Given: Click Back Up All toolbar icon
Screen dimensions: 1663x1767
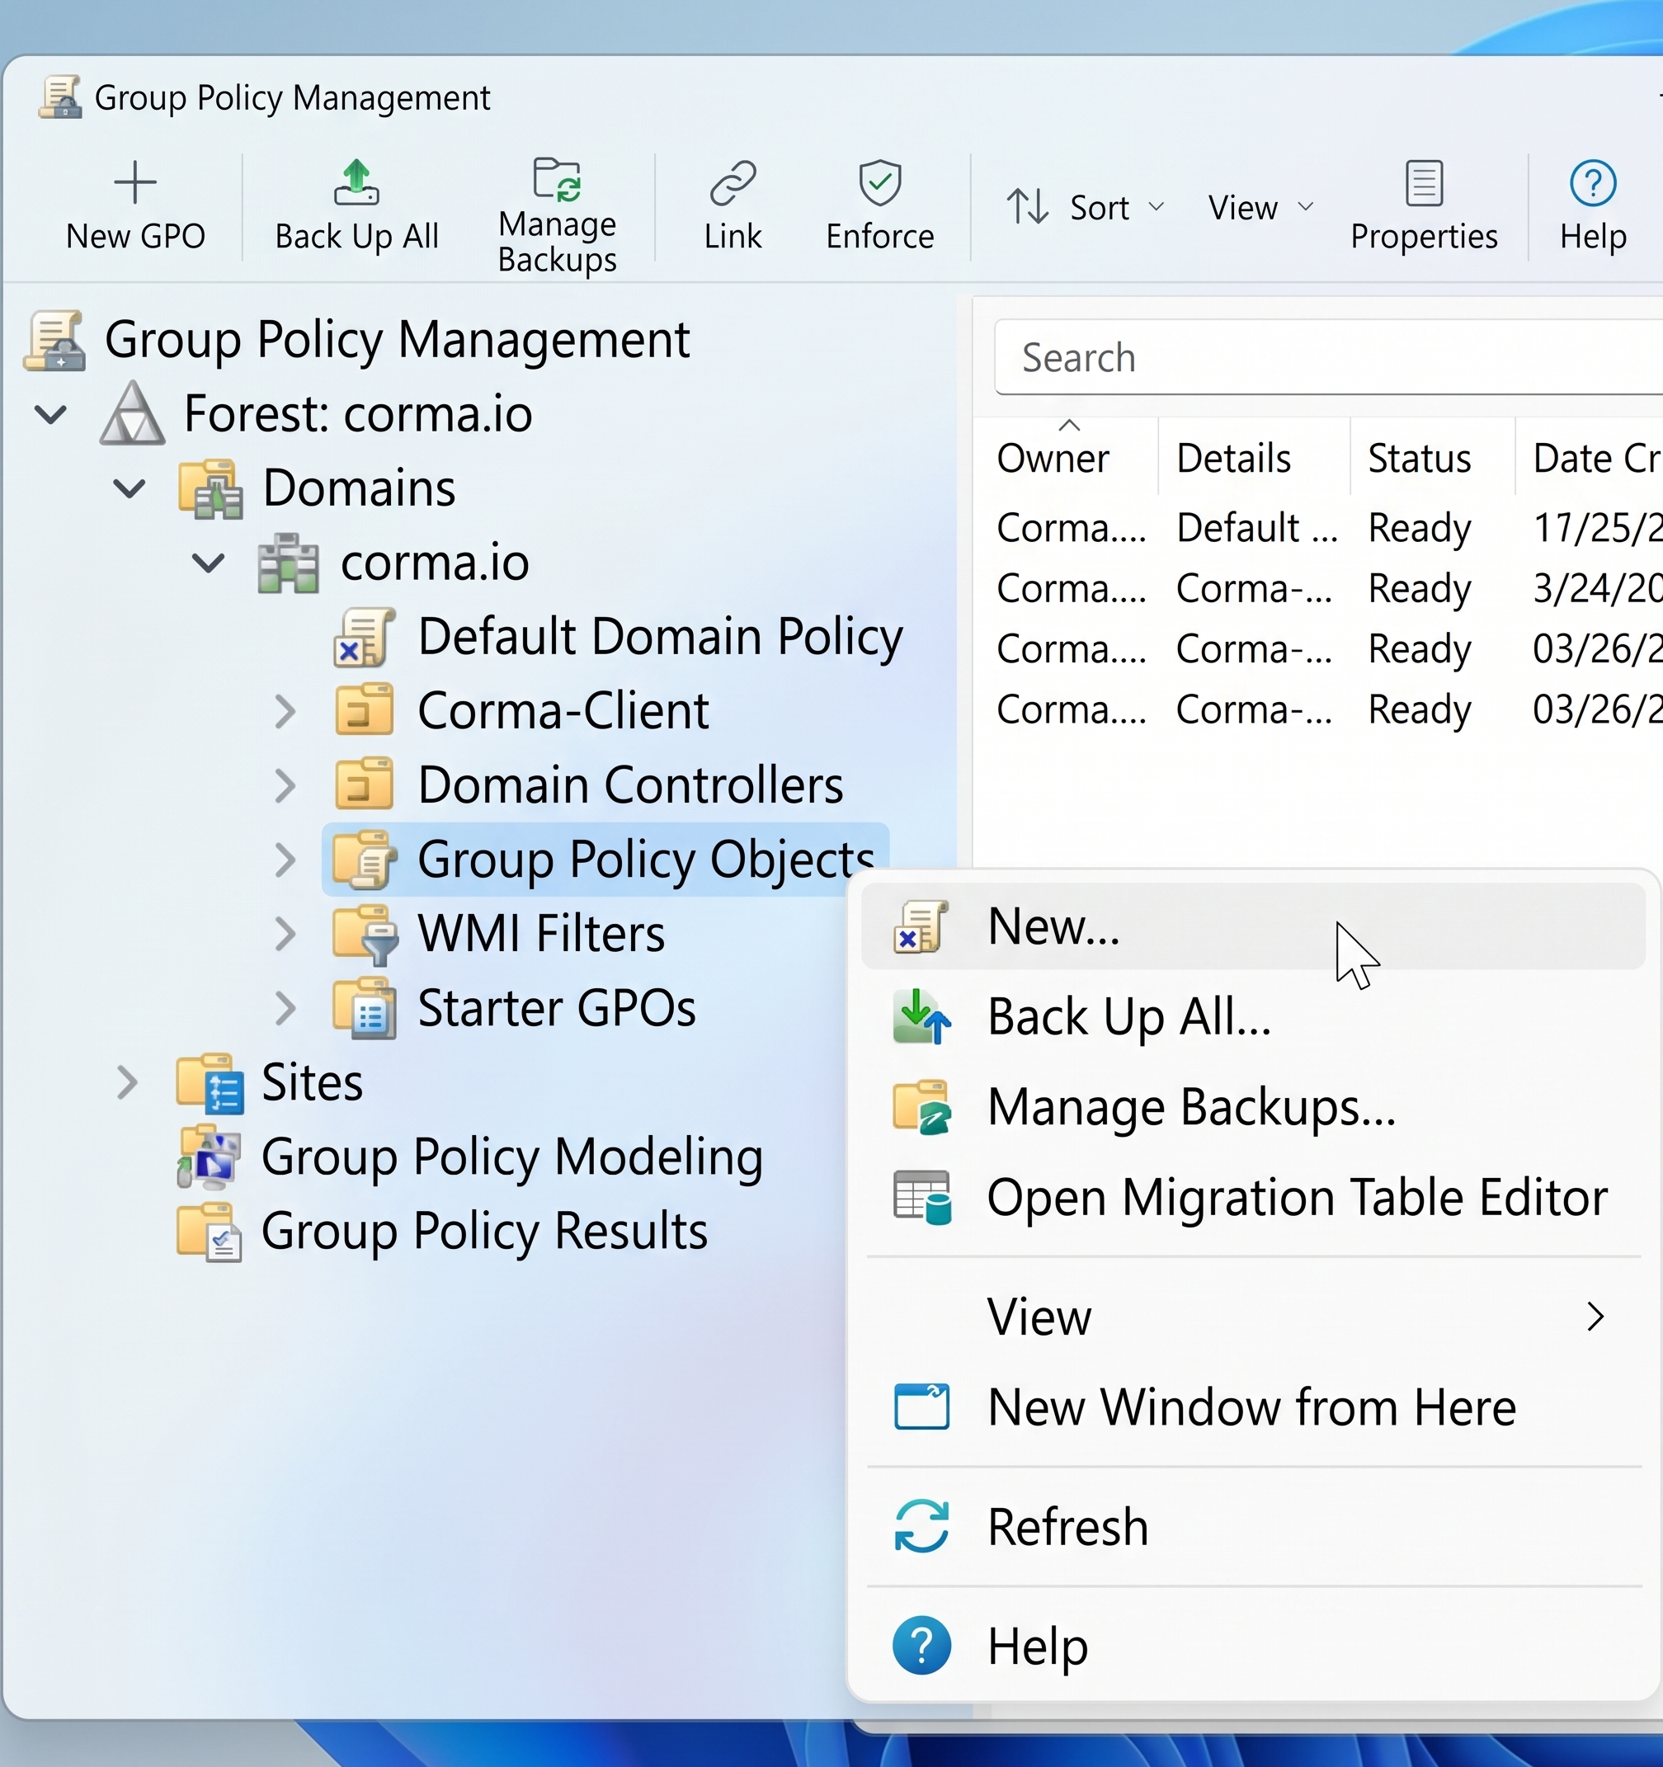Looking at the screenshot, I should click(356, 182).
